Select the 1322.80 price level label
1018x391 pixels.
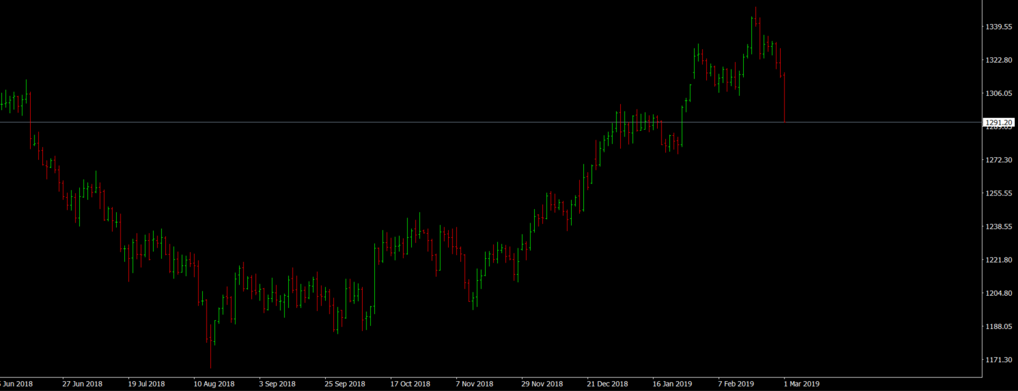tap(998, 60)
